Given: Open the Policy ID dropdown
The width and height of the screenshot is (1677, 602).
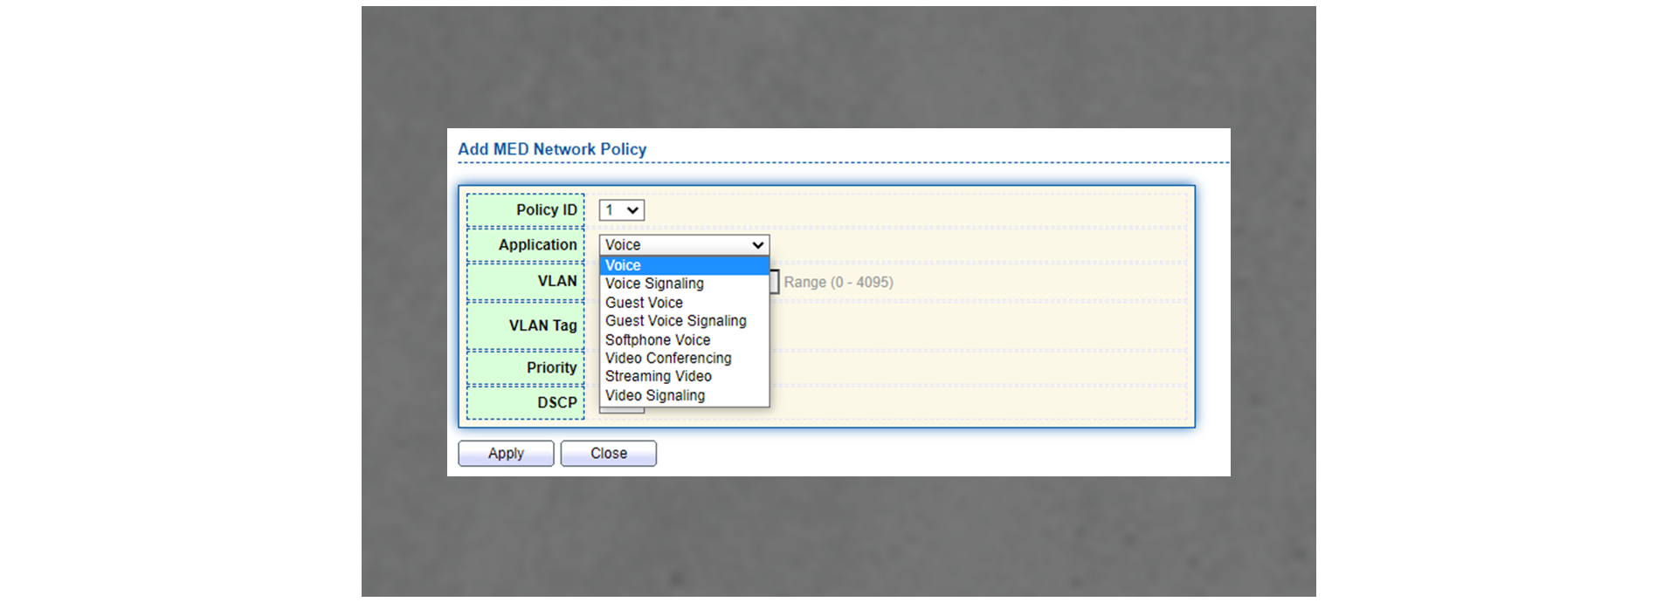Looking at the screenshot, I should point(621,210).
